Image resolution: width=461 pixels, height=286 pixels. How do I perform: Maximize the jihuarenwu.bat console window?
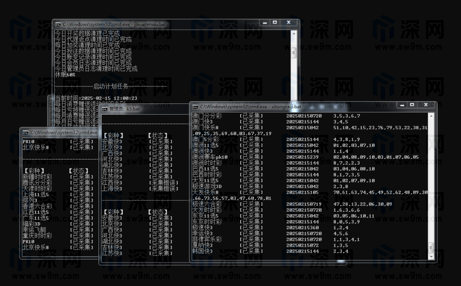click(275, 22)
